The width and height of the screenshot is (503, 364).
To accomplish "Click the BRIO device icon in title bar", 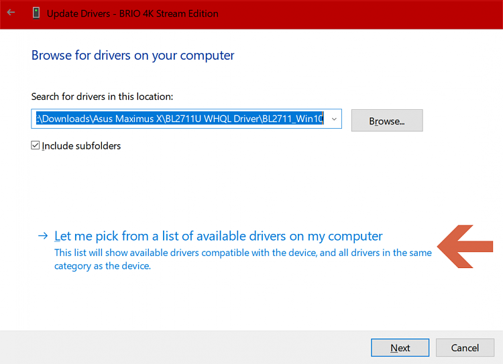I will (x=34, y=13).
